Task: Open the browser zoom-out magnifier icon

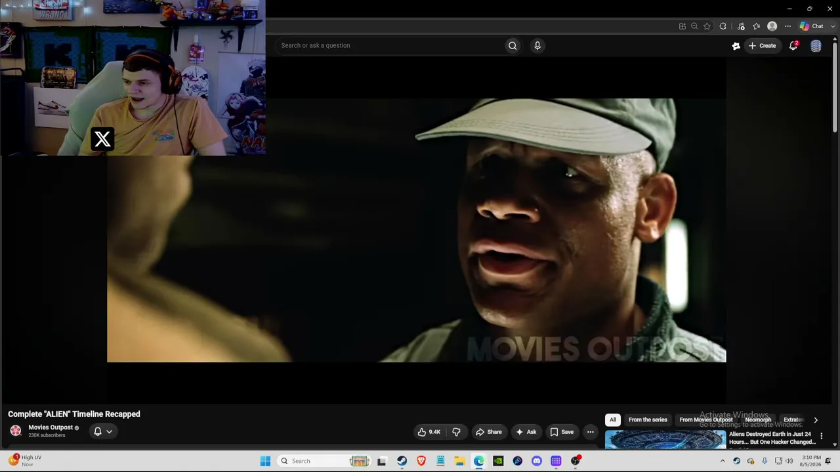Action: point(694,26)
